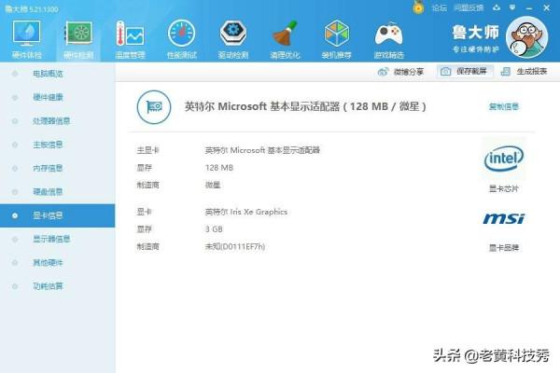Open the 硬件体检 hardware checkup icon
This screenshot has height=373, width=560.
26,35
